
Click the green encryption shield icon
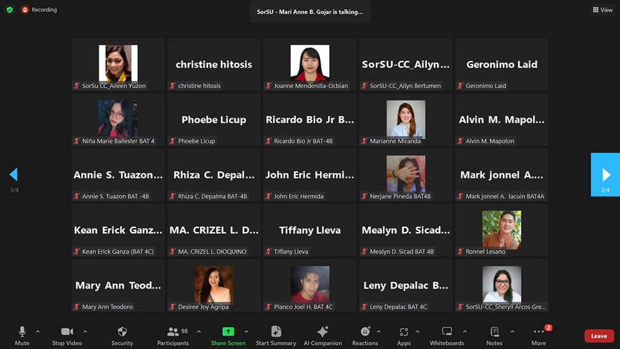(10, 10)
